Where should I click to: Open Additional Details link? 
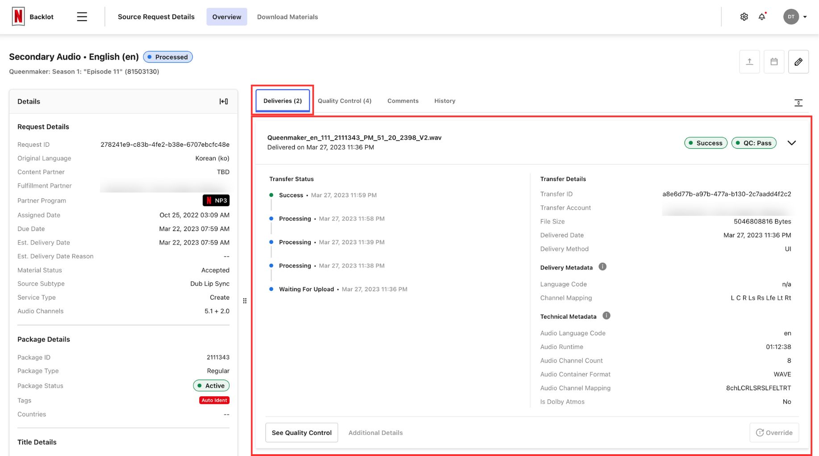point(376,433)
